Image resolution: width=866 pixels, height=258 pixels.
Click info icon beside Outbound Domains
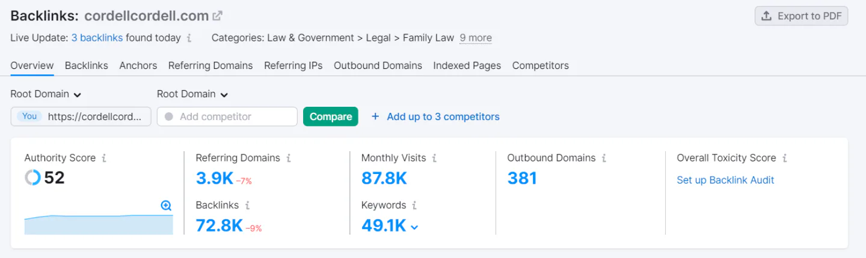[x=604, y=158]
